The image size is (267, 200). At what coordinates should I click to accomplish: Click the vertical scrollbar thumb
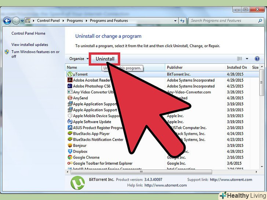pos(262,82)
